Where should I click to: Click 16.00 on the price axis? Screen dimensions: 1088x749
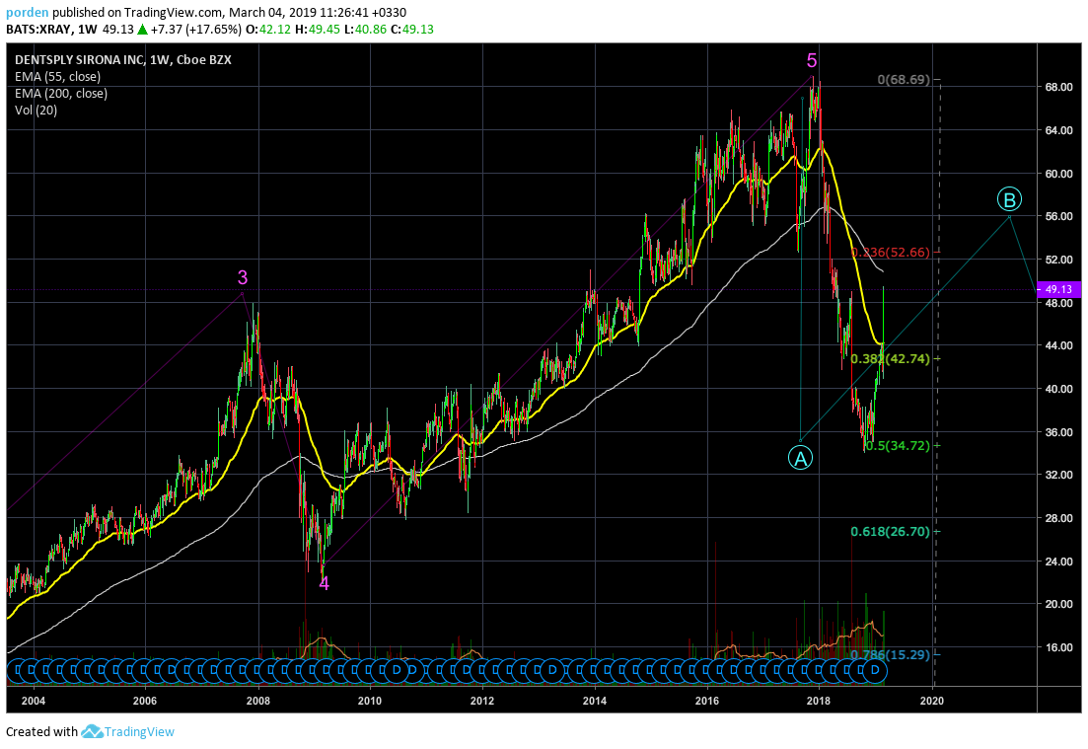[x=1058, y=647]
